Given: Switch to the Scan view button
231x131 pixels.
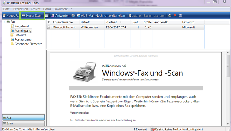Looking at the screenshot, I should tap(24, 123).
